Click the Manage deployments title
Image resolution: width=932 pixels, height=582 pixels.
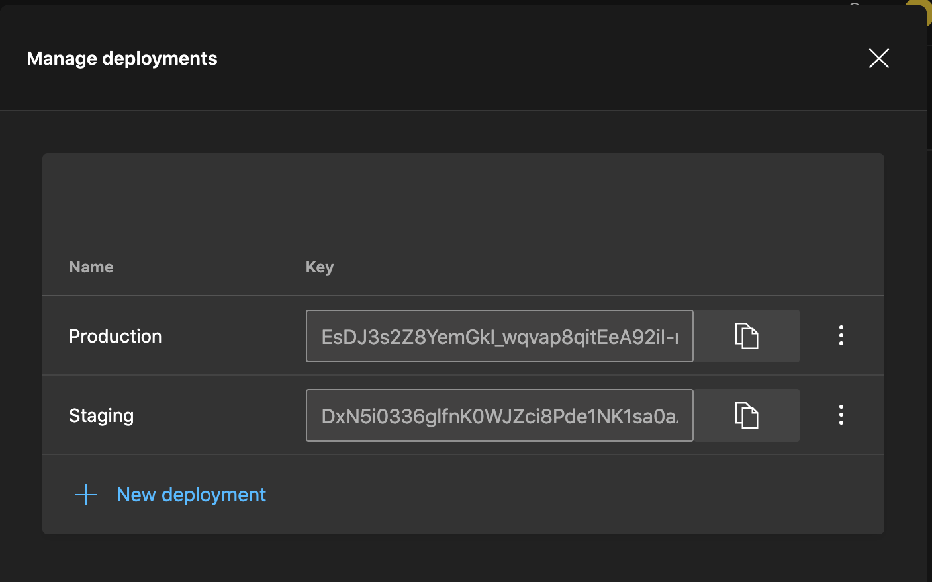pyautogui.click(x=122, y=58)
